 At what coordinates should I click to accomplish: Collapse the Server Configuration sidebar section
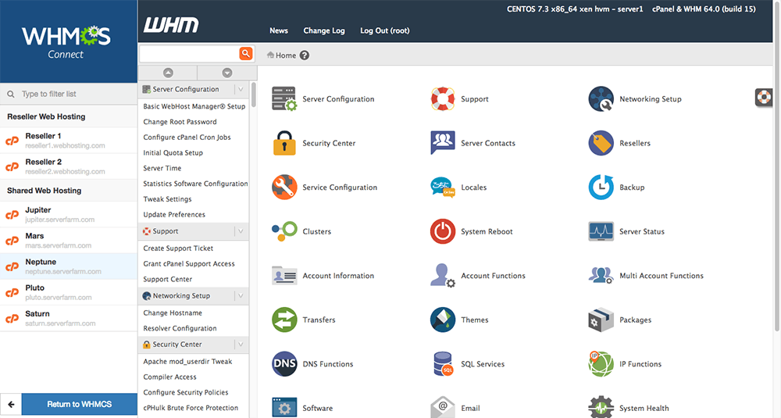coord(241,89)
